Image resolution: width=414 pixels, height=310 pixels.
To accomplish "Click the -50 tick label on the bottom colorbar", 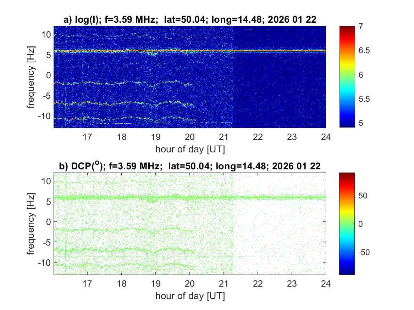I will tap(364, 252).
